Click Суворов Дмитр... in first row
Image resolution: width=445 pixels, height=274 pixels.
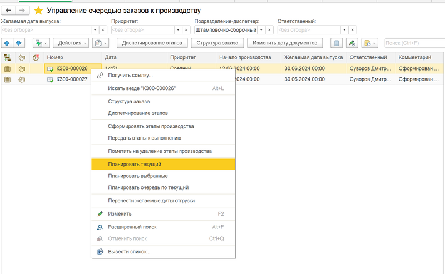pos(370,69)
